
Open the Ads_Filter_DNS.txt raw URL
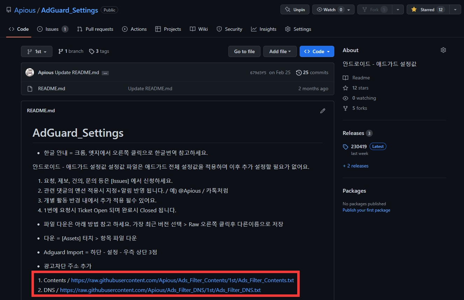[x=160, y=290]
